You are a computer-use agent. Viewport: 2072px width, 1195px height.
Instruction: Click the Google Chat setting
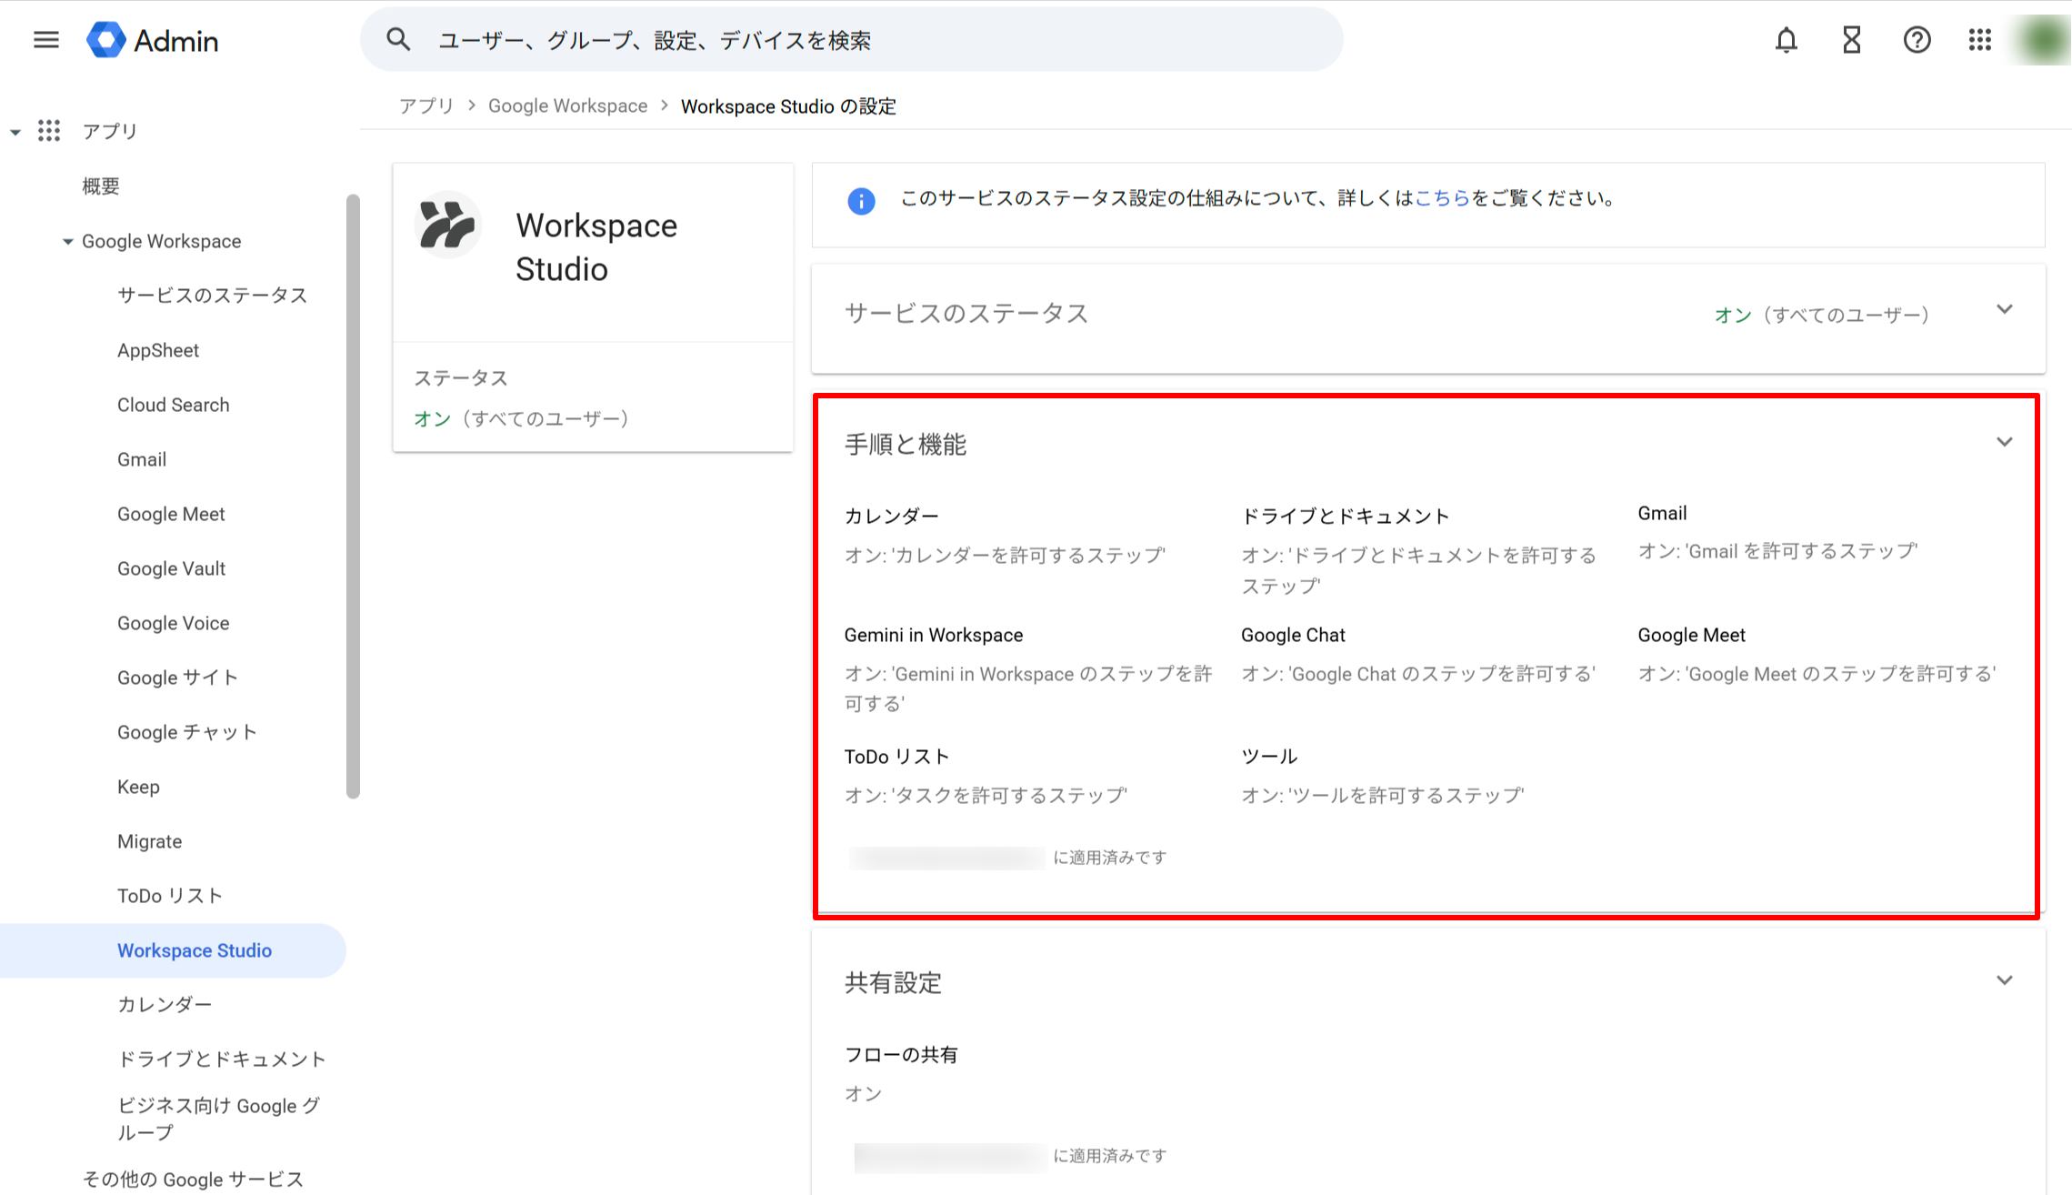click(x=1418, y=655)
